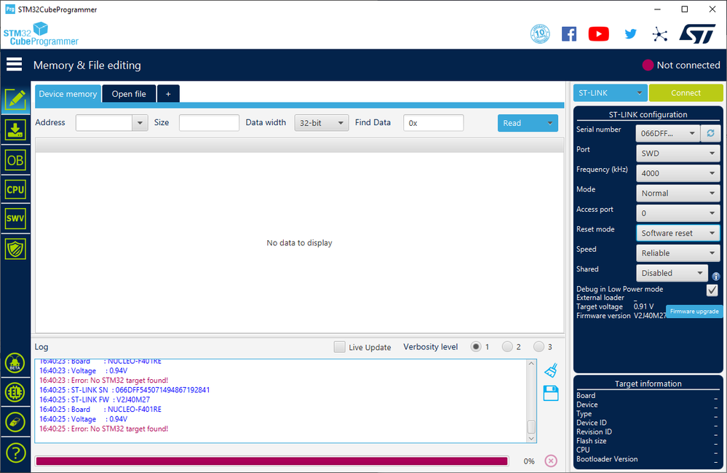Click the 16:40:25 Board NUCLEO-F401RE log line
Image resolution: width=727 pixels, height=473 pixels.
click(x=100, y=410)
